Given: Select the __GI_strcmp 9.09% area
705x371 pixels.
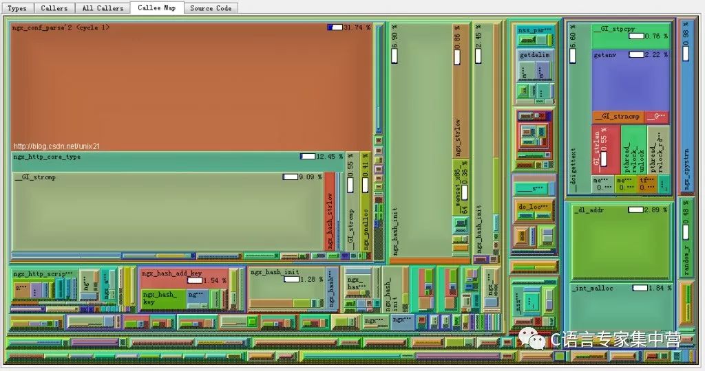Looking at the screenshot, I should (x=165, y=213).
